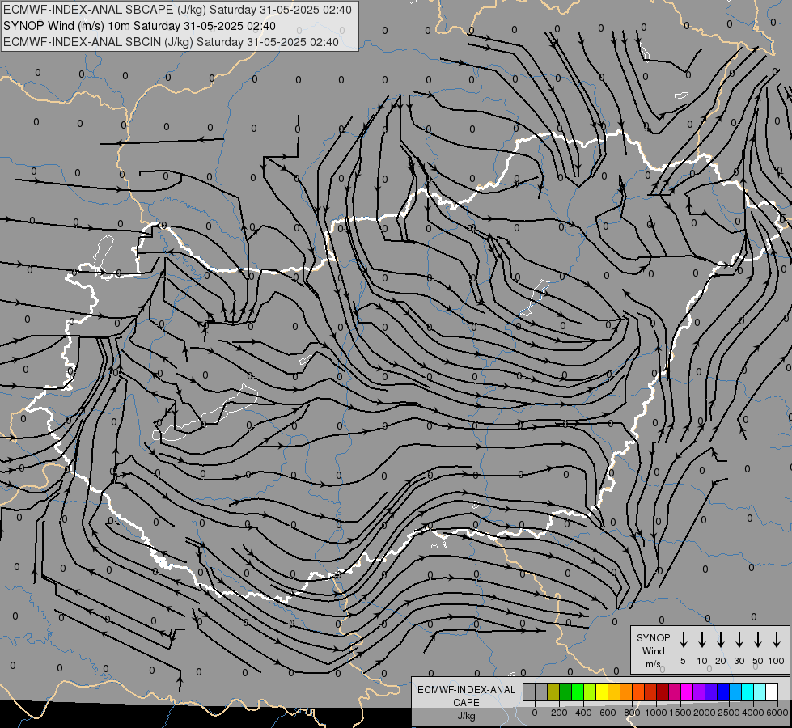Select the magenta CAPE color swatch
This screenshot has width=792, height=728.
[x=687, y=692]
